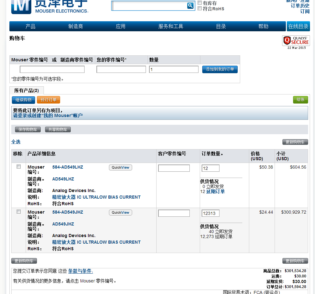Open the 制造商 menu
Screen dimensions: 315x294
[x=75, y=26]
